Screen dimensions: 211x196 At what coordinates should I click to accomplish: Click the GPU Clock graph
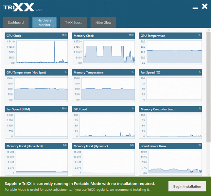[42, 52]
